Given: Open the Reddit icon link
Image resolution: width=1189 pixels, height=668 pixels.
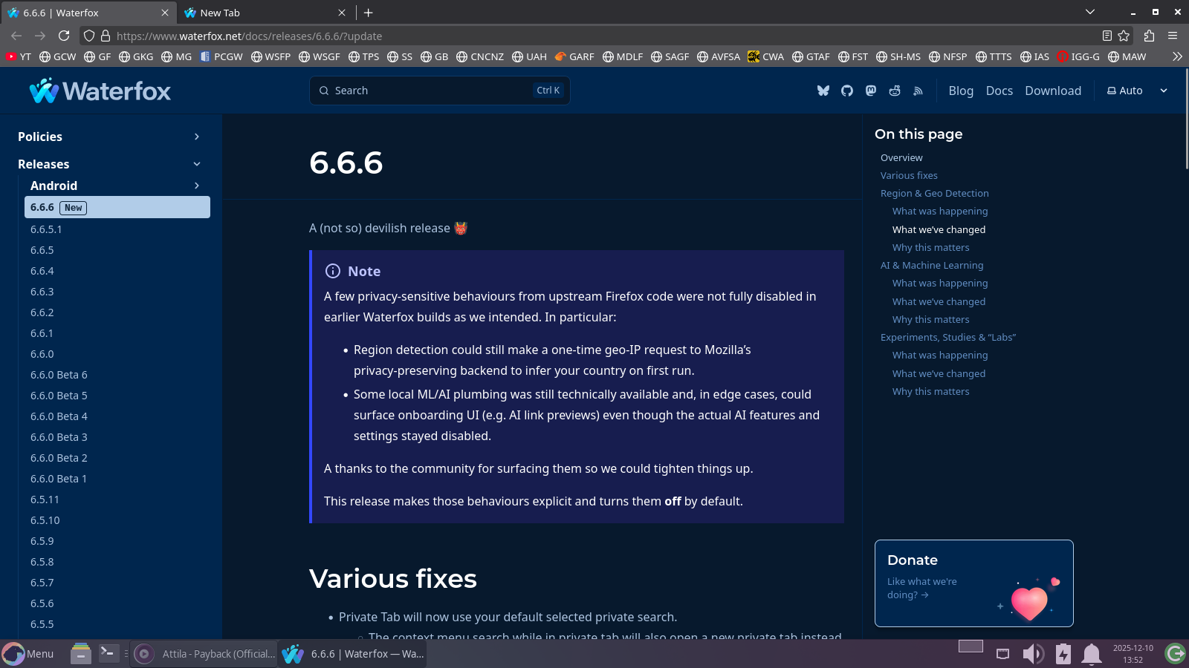Looking at the screenshot, I should [895, 91].
